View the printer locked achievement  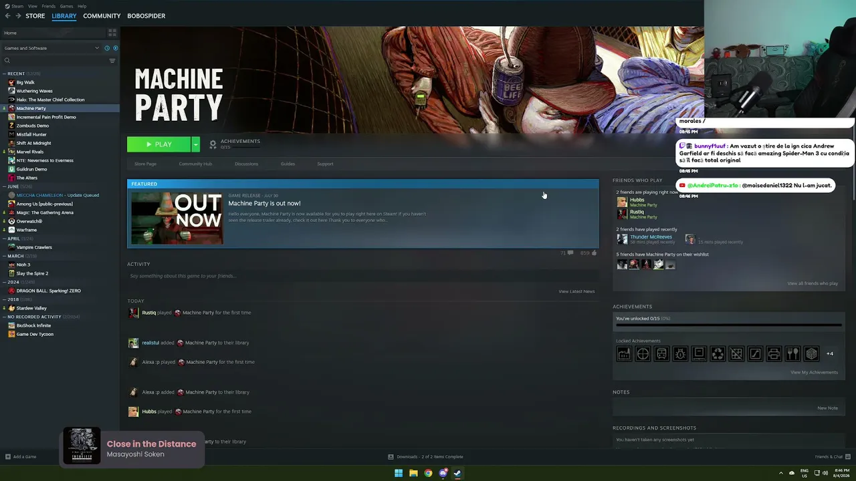pos(774,354)
